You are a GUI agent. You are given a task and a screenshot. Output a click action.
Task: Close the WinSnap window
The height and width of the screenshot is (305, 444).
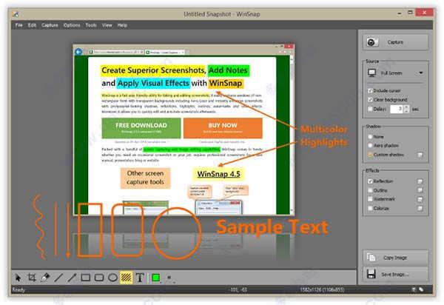(424, 13)
